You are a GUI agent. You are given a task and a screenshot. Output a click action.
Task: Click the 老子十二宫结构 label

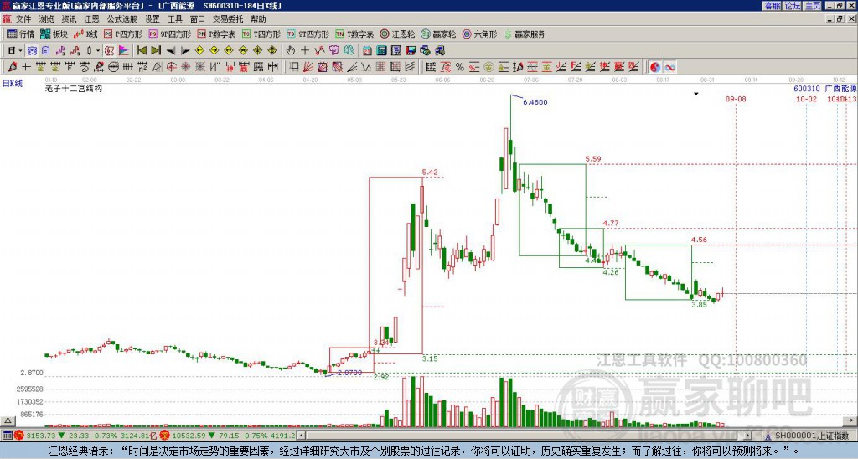pos(74,88)
